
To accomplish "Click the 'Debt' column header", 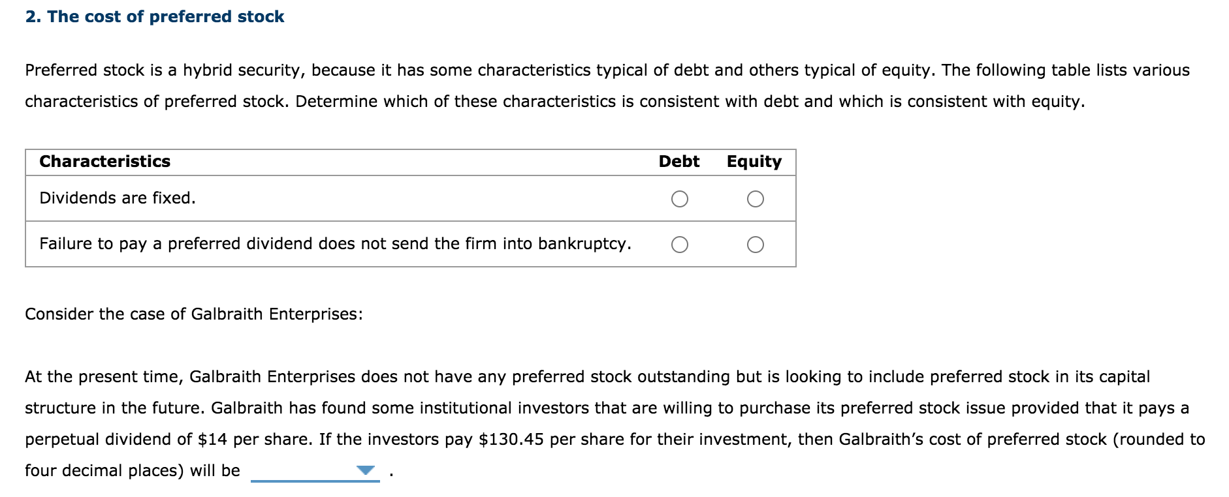I will coord(678,160).
